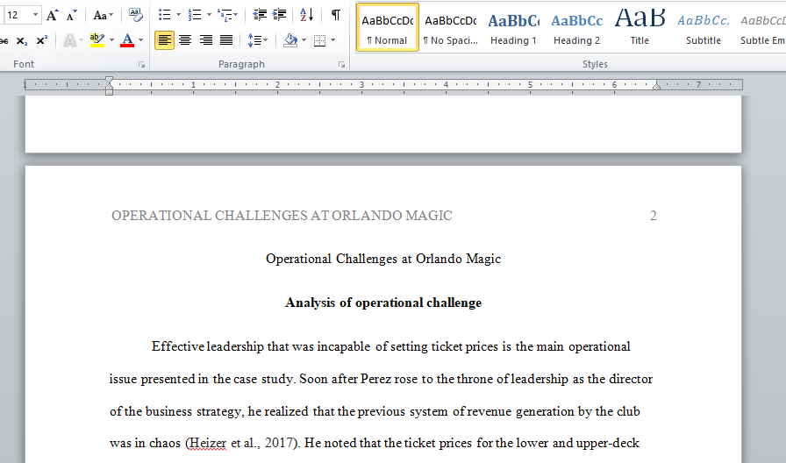Screen dimensions: 786x463
Task: Apply the Subtitle style
Action: tap(704, 27)
